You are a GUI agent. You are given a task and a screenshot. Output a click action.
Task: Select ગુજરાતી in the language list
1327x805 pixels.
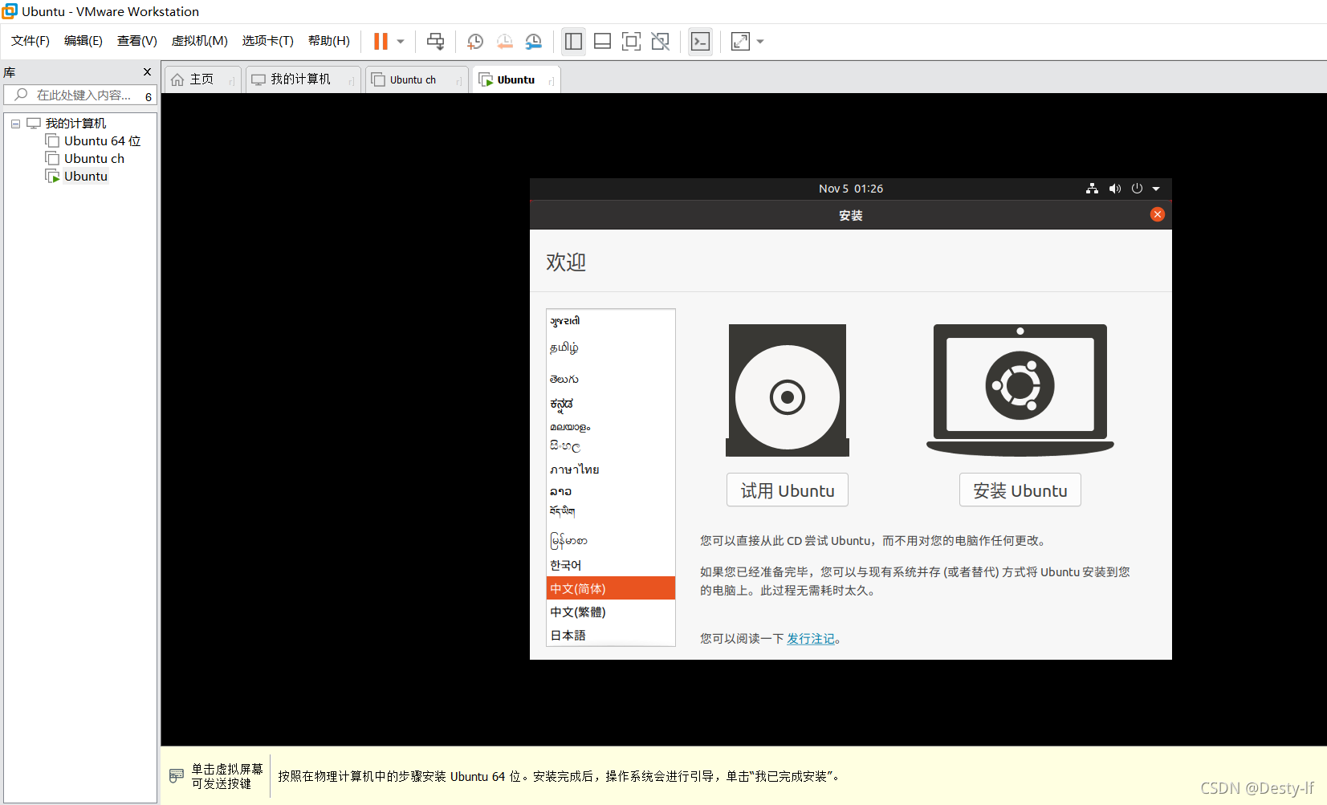point(611,321)
